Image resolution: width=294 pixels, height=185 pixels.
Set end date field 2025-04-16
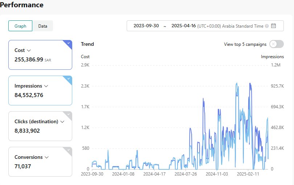[x=184, y=26]
